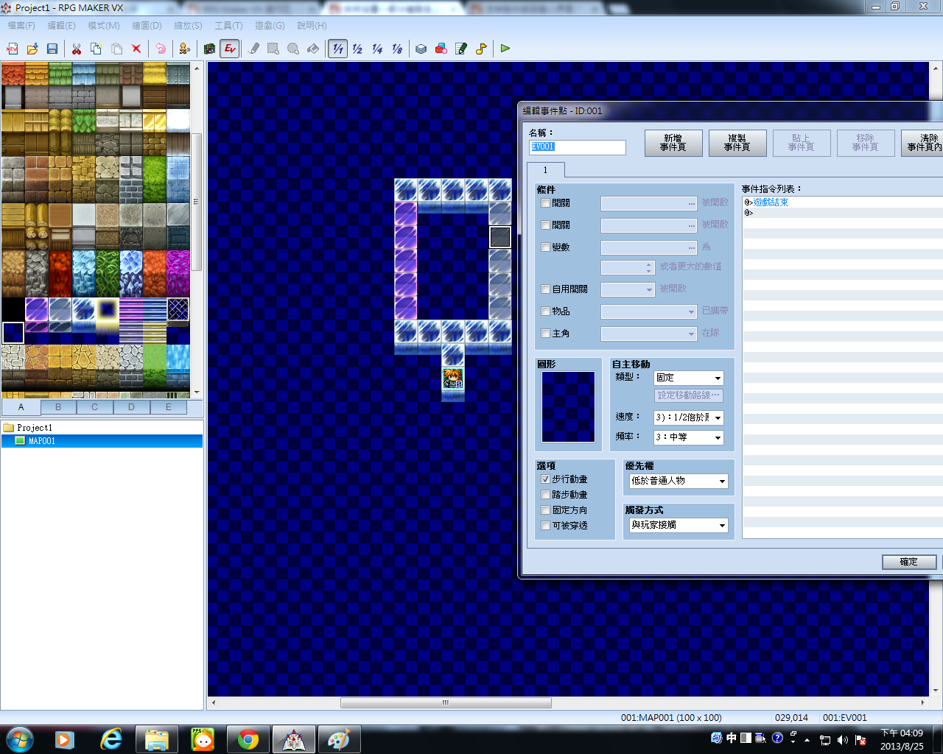Click the red X Delete icon
This screenshot has width=943, height=754.
click(136, 49)
